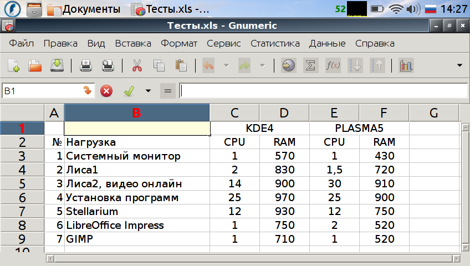Open the Статистика menu
Screen dimensions: 470x266
pyautogui.click(x=275, y=43)
